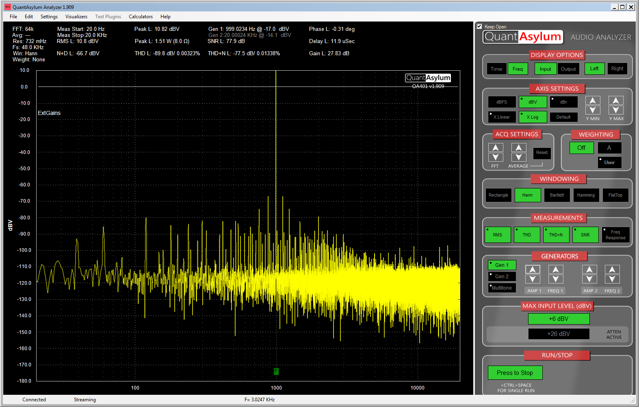Toggle THD+N measurement

point(556,235)
